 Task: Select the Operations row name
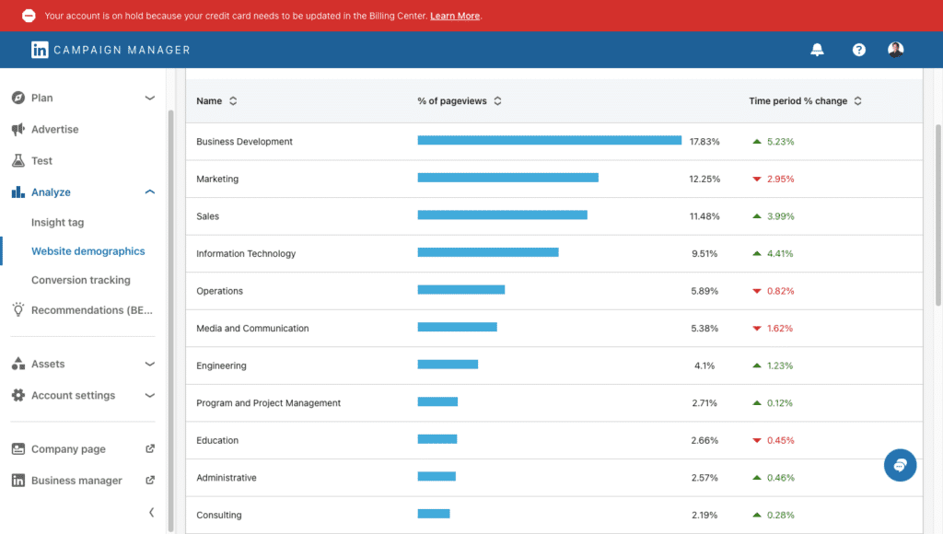click(x=219, y=291)
